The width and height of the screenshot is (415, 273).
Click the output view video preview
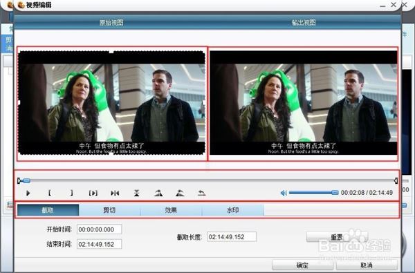pyautogui.click(x=304, y=103)
